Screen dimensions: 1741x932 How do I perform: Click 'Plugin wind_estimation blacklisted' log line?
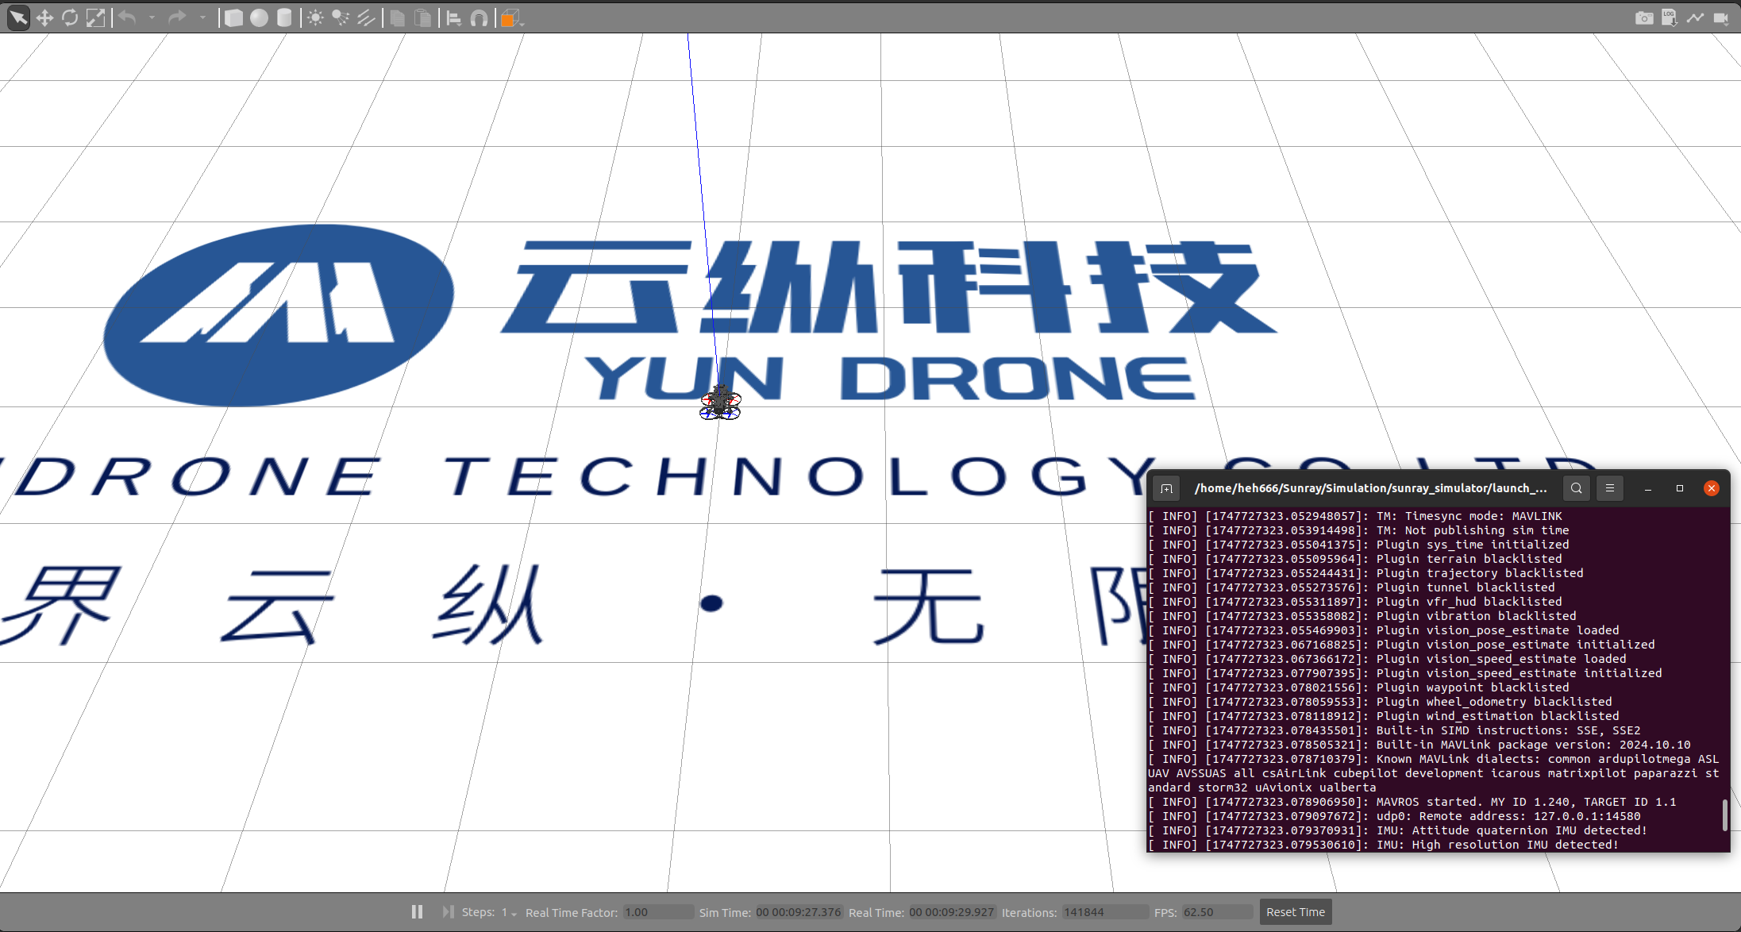(1384, 716)
